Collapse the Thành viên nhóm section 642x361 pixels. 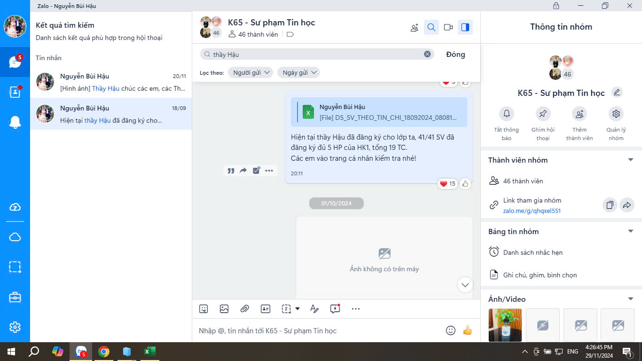coord(631,160)
